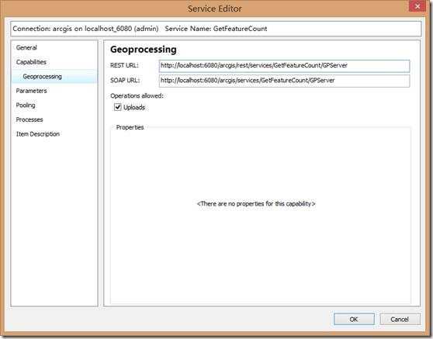Go to the Pooling settings
The image size is (433, 339).
[26, 106]
